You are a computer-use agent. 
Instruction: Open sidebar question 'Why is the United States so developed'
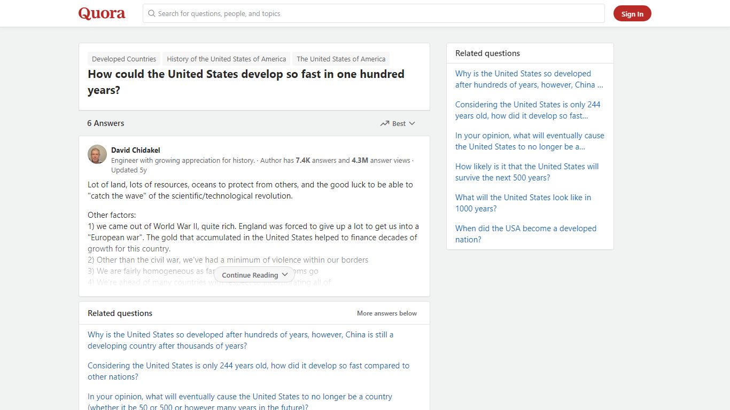pyautogui.click(x=529, y=79)
